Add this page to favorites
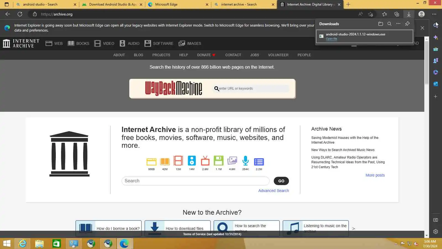Viewport: 442px width, 249px height. 371,14
